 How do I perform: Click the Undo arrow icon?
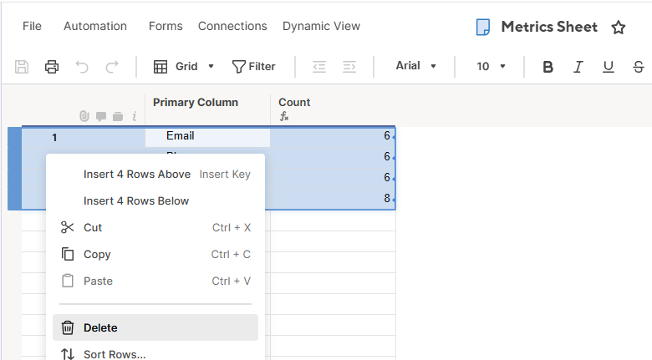pyautogui.click(x=82, y=67)
